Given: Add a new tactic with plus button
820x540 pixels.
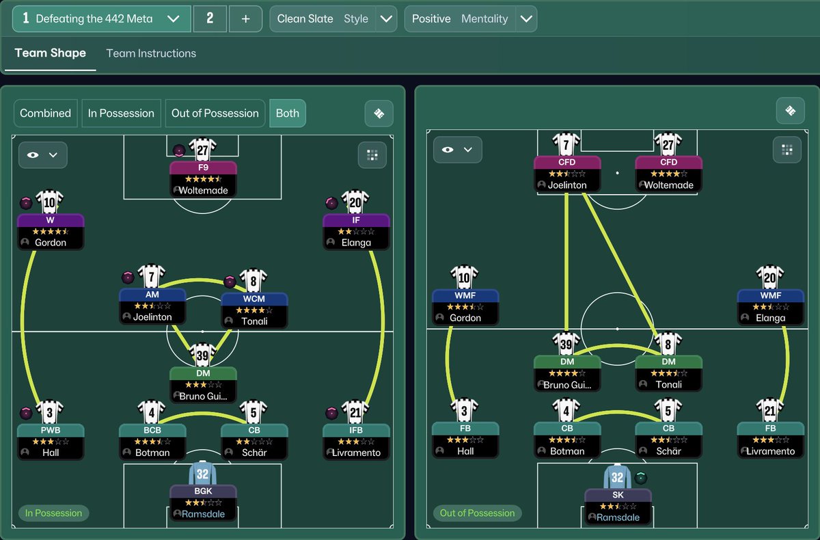Looking at the screenshot, I should pyautogui.click(x=245, y=19).
